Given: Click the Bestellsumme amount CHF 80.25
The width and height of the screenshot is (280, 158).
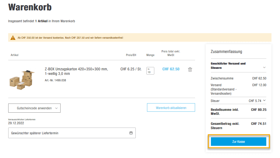Looking at the screenshot, I should coord(258,110).
